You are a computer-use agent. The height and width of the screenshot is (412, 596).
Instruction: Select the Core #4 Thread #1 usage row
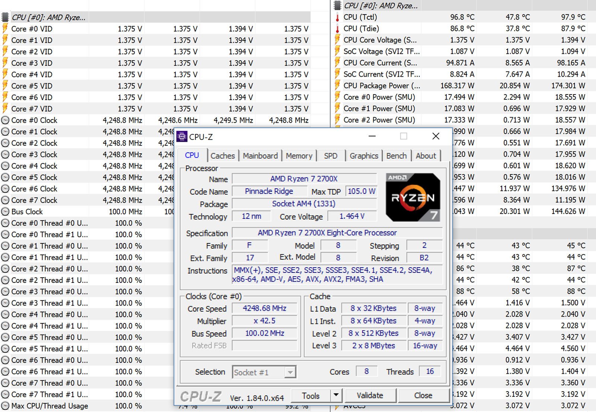pos(87,326)
